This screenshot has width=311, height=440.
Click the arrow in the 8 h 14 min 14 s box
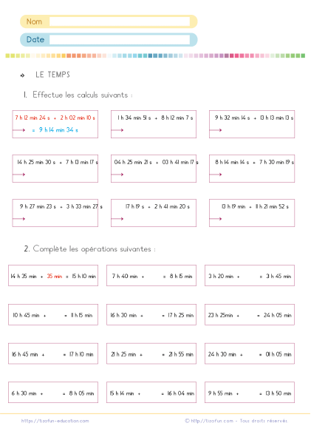tap(216, 175)
